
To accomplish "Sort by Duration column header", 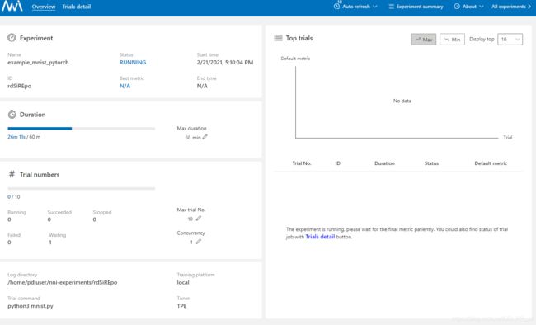I will click(x=384, y=163).
